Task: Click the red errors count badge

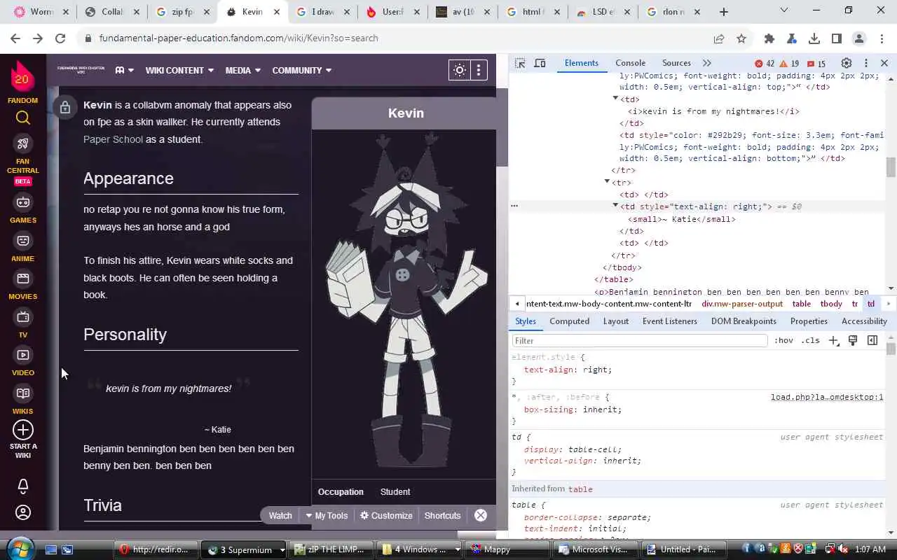Action: click(764, 63)
